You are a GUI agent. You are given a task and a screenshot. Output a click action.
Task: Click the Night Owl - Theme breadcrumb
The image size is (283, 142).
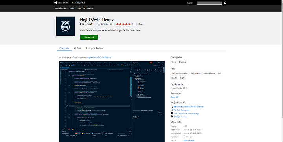pyautogui.click(x=85, y=9)
